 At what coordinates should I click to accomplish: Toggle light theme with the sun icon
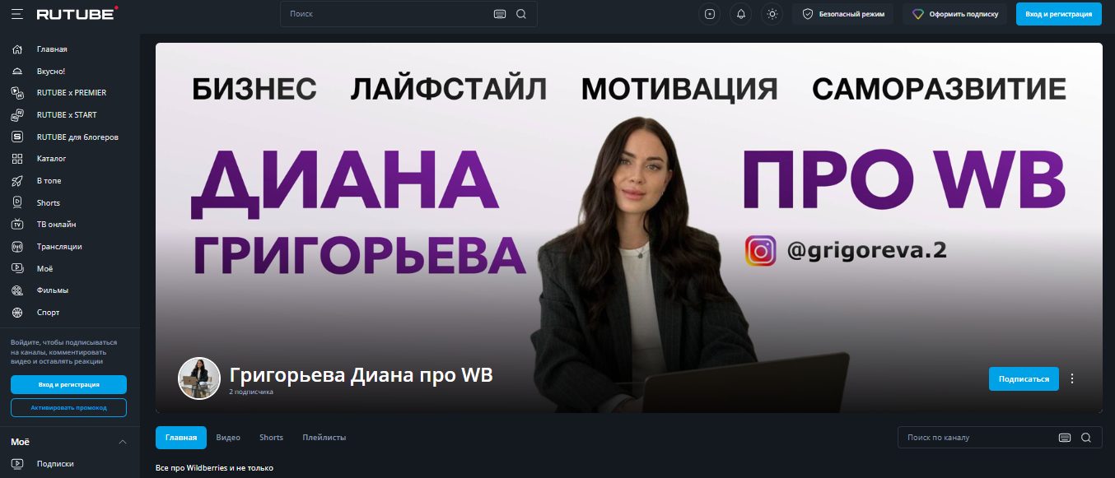tap(772, 14)
